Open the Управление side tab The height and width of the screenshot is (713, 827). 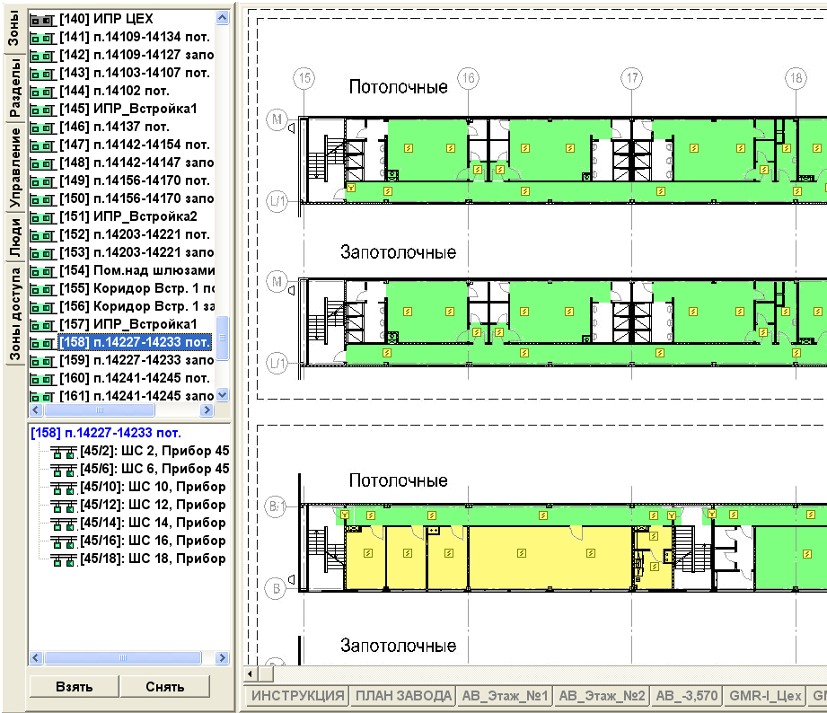coord(14,168)
